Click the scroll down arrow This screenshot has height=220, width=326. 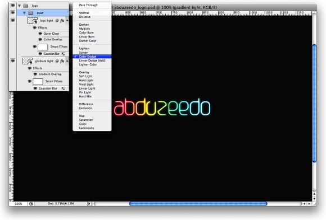click(x=314, y=199)
